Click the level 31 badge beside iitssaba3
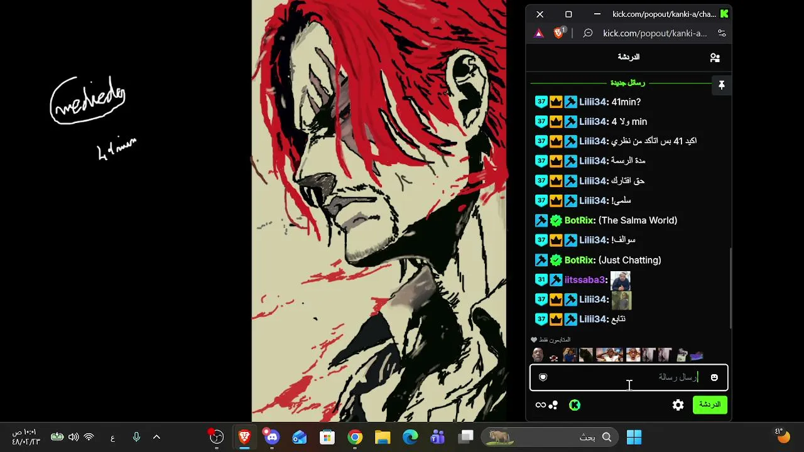The image size is (804, 452). coord(541,280)
